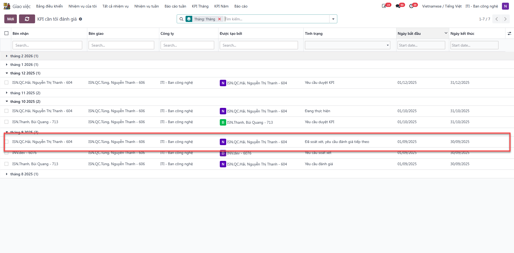Open Bảng điều khiển menu
Viewport: 514px width, 253px height.
pyautogui.click(x=50, y=6)
